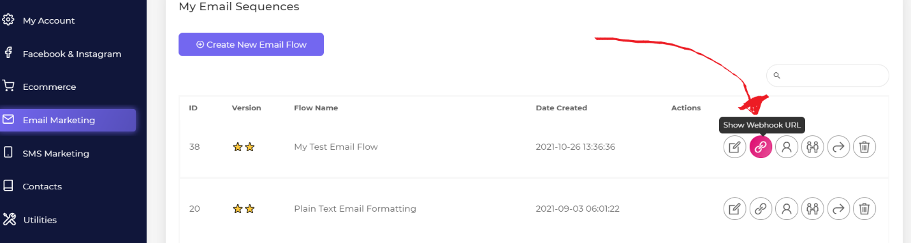Edit the Plain Text Email Formatting flow
The image size is (911, 243).
coord(734,209)
